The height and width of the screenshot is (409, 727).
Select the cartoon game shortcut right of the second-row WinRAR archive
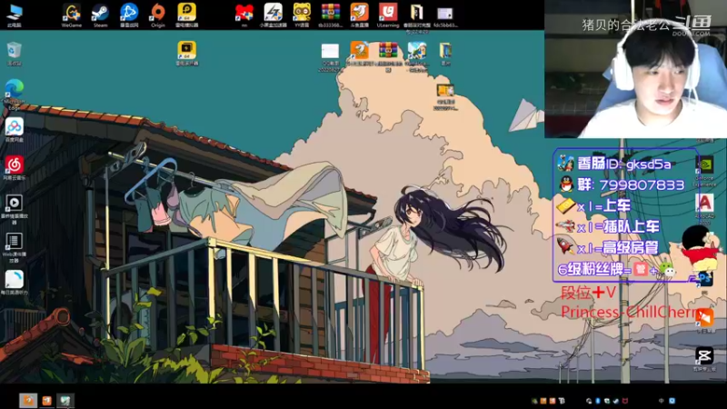(417, 55)
